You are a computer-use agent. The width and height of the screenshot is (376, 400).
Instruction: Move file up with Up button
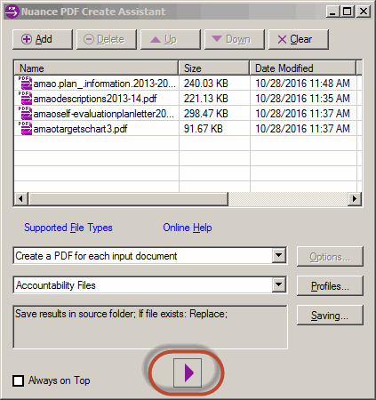coord(171,39)
